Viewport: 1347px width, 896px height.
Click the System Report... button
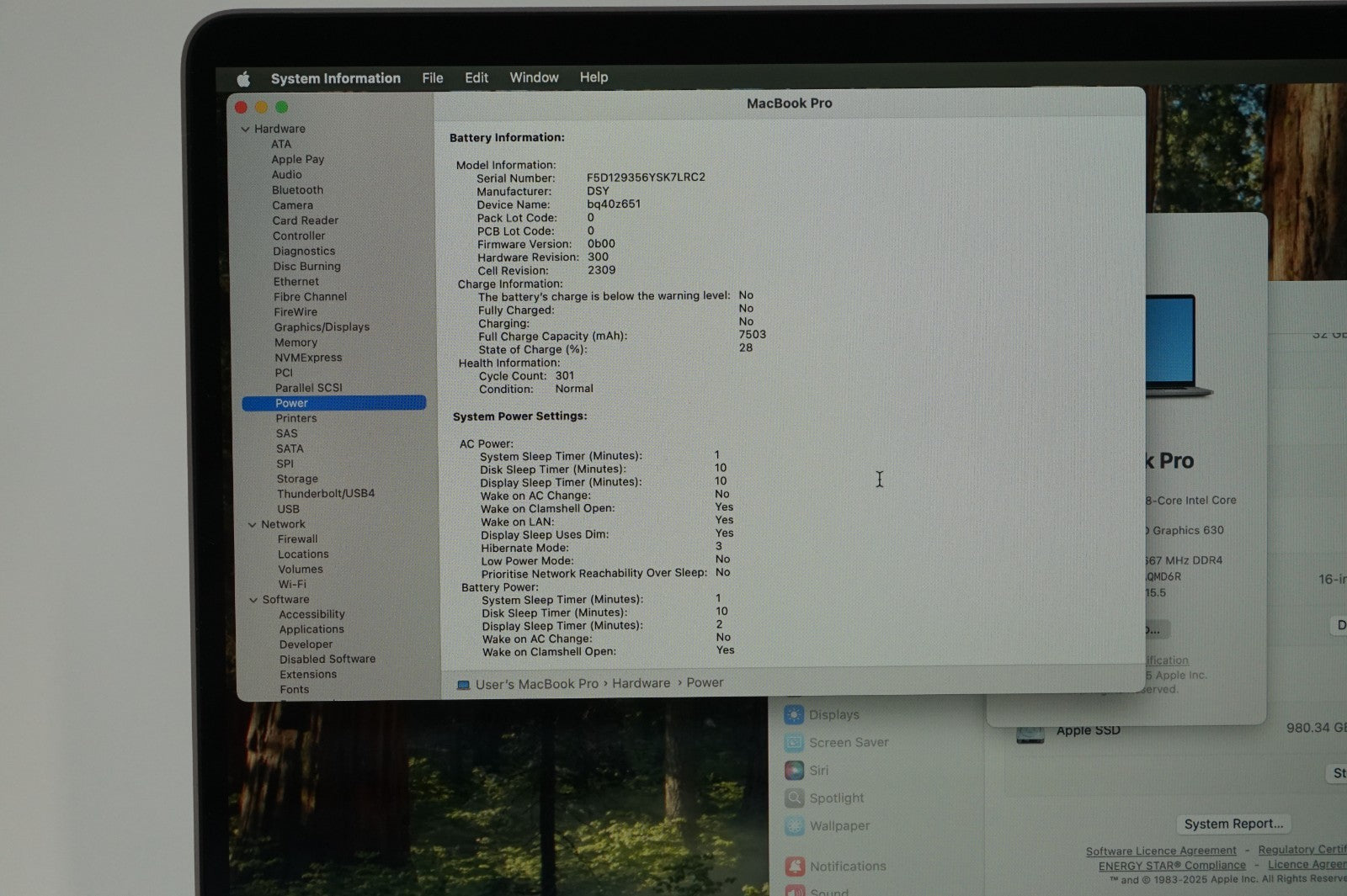pyautogui.click(x=1233, y=824)
